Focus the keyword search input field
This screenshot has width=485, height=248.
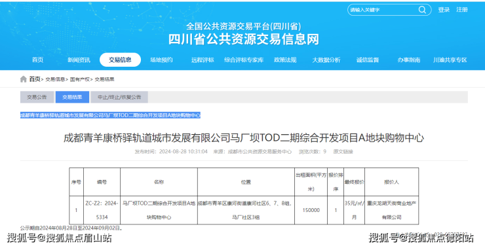coord(383,10)
